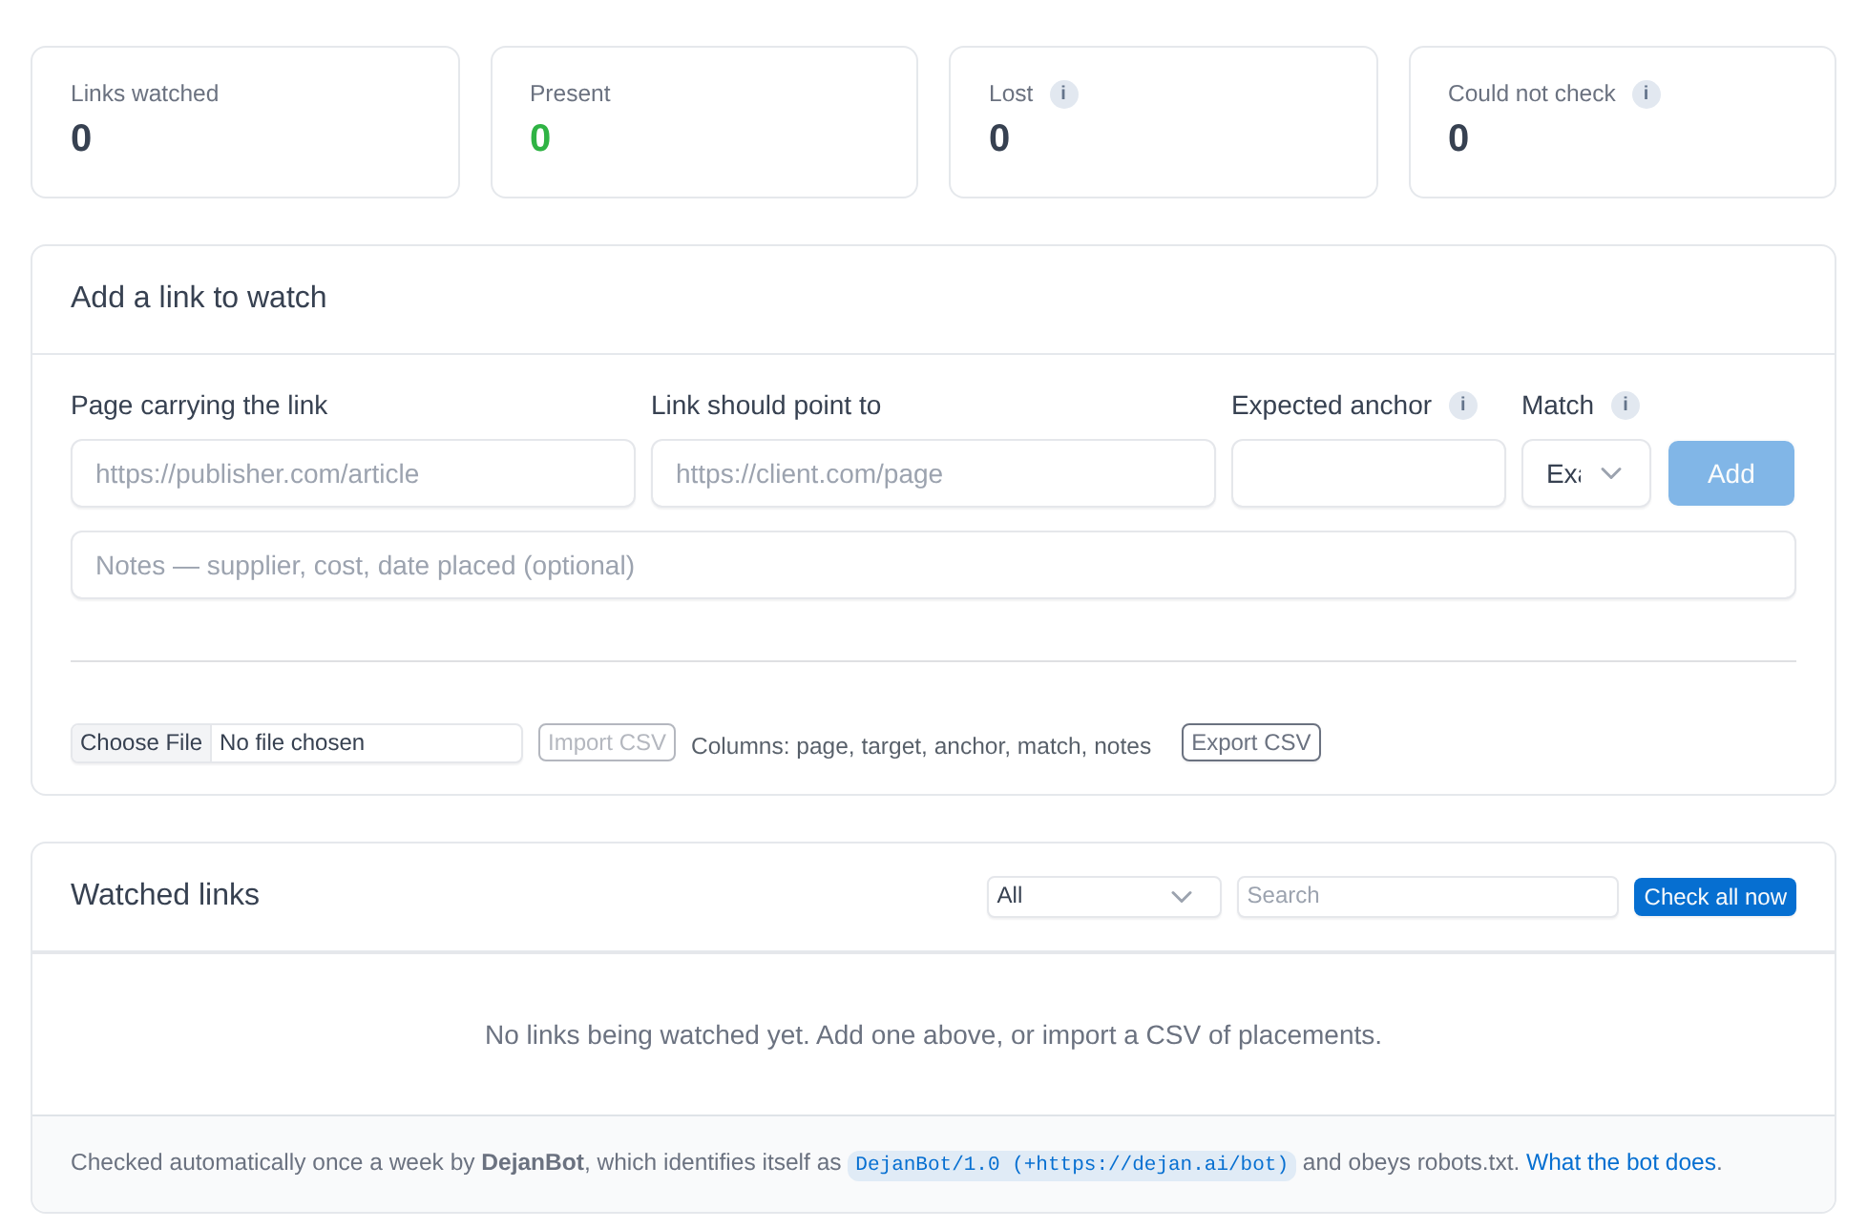Click the Links watched stat card
The width and height of the screenshot is (1867, 1229).
(245, 122)
